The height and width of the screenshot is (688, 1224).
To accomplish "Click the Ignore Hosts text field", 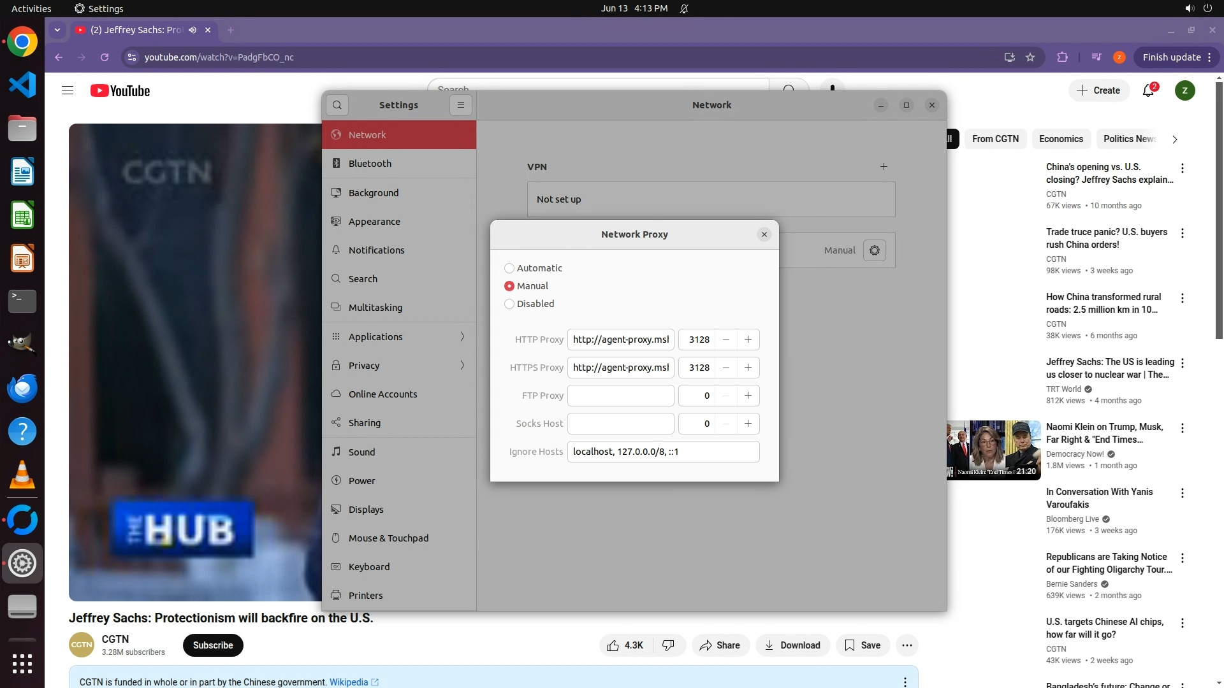I will tap(663, 452).
